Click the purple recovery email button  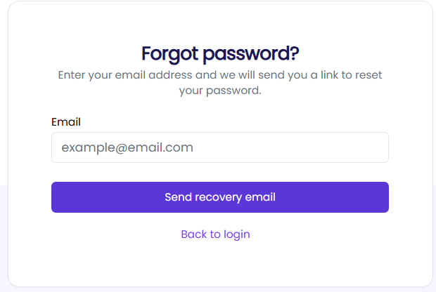219,197
